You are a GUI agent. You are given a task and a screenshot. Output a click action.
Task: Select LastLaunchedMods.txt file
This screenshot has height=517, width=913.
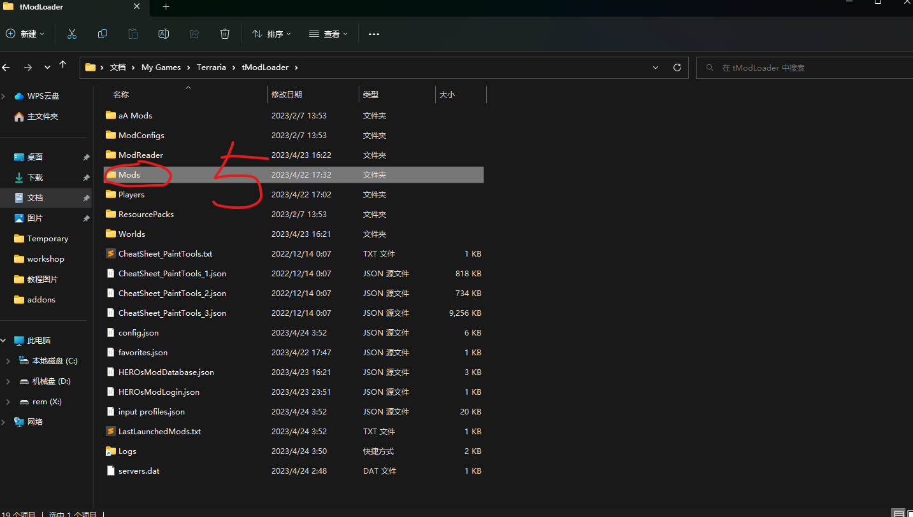pyautogui.click(x=294, y=431)
